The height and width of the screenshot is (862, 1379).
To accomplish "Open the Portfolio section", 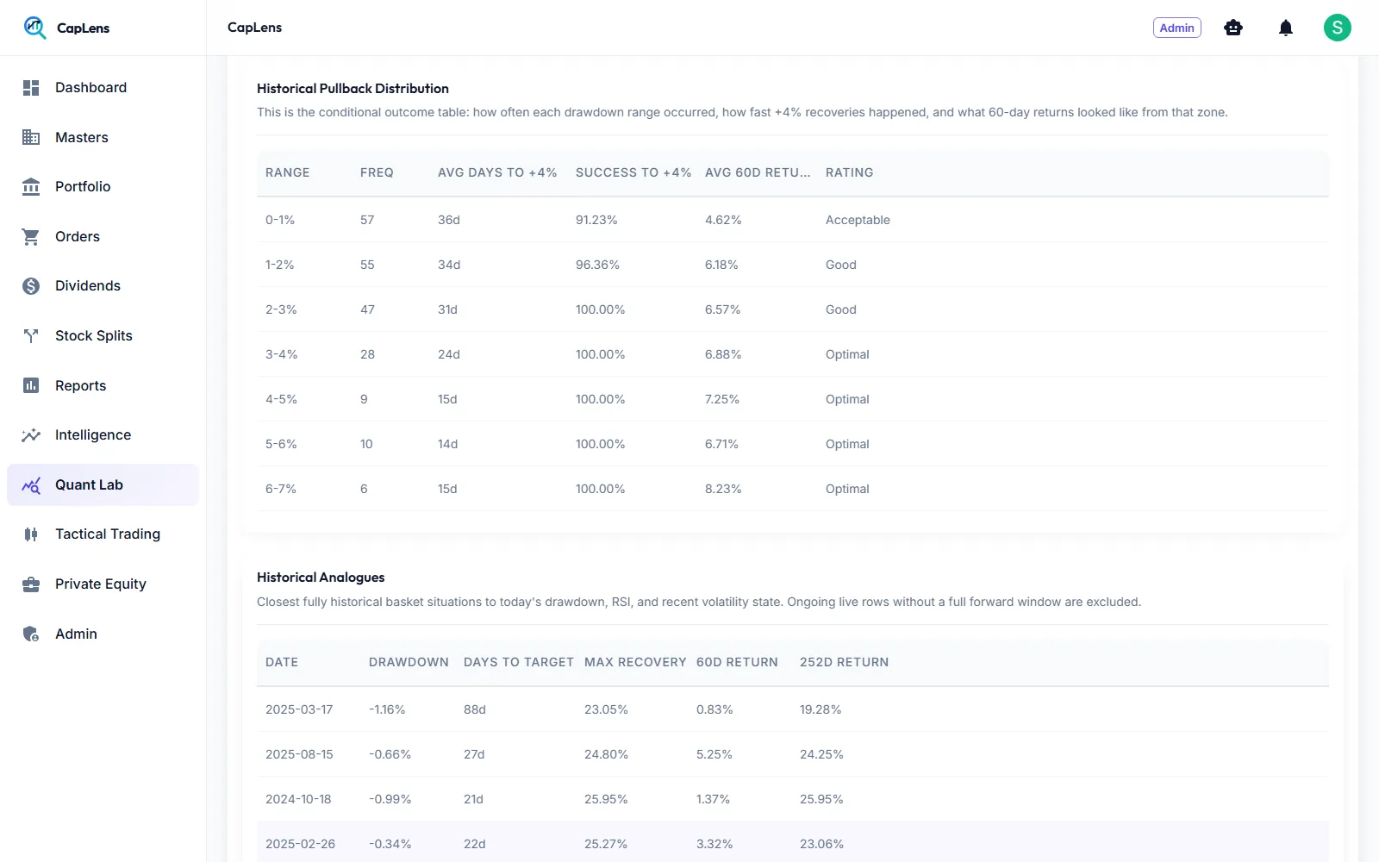I will click(83, 187).
